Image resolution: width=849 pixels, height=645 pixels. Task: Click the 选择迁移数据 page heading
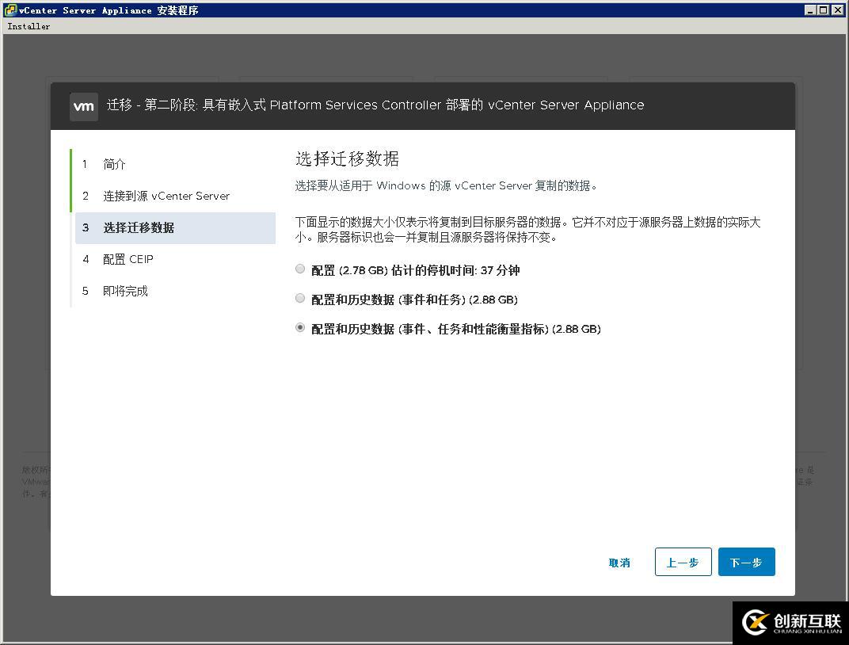pyautogui.click(x=347, y=158)
